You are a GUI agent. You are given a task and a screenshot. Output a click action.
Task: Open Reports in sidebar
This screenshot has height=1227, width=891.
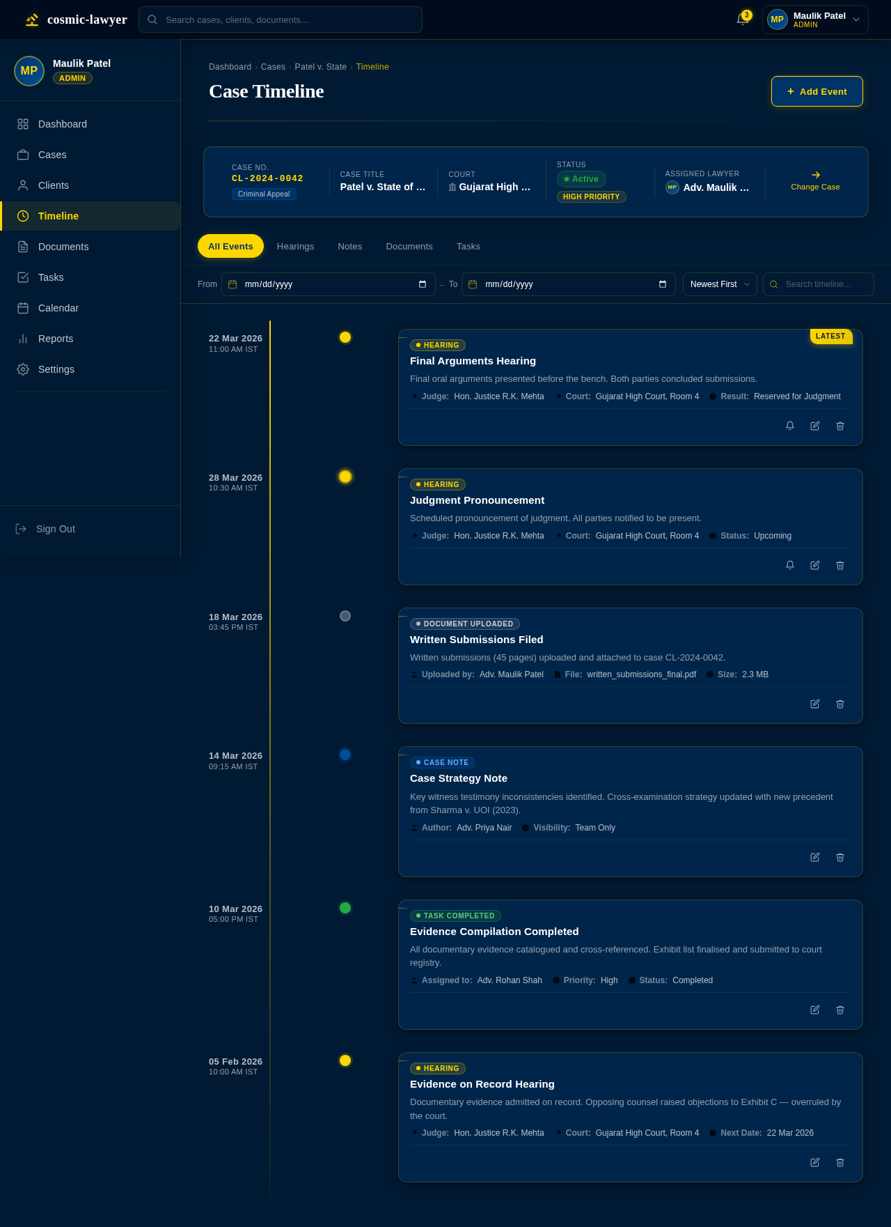90,339
